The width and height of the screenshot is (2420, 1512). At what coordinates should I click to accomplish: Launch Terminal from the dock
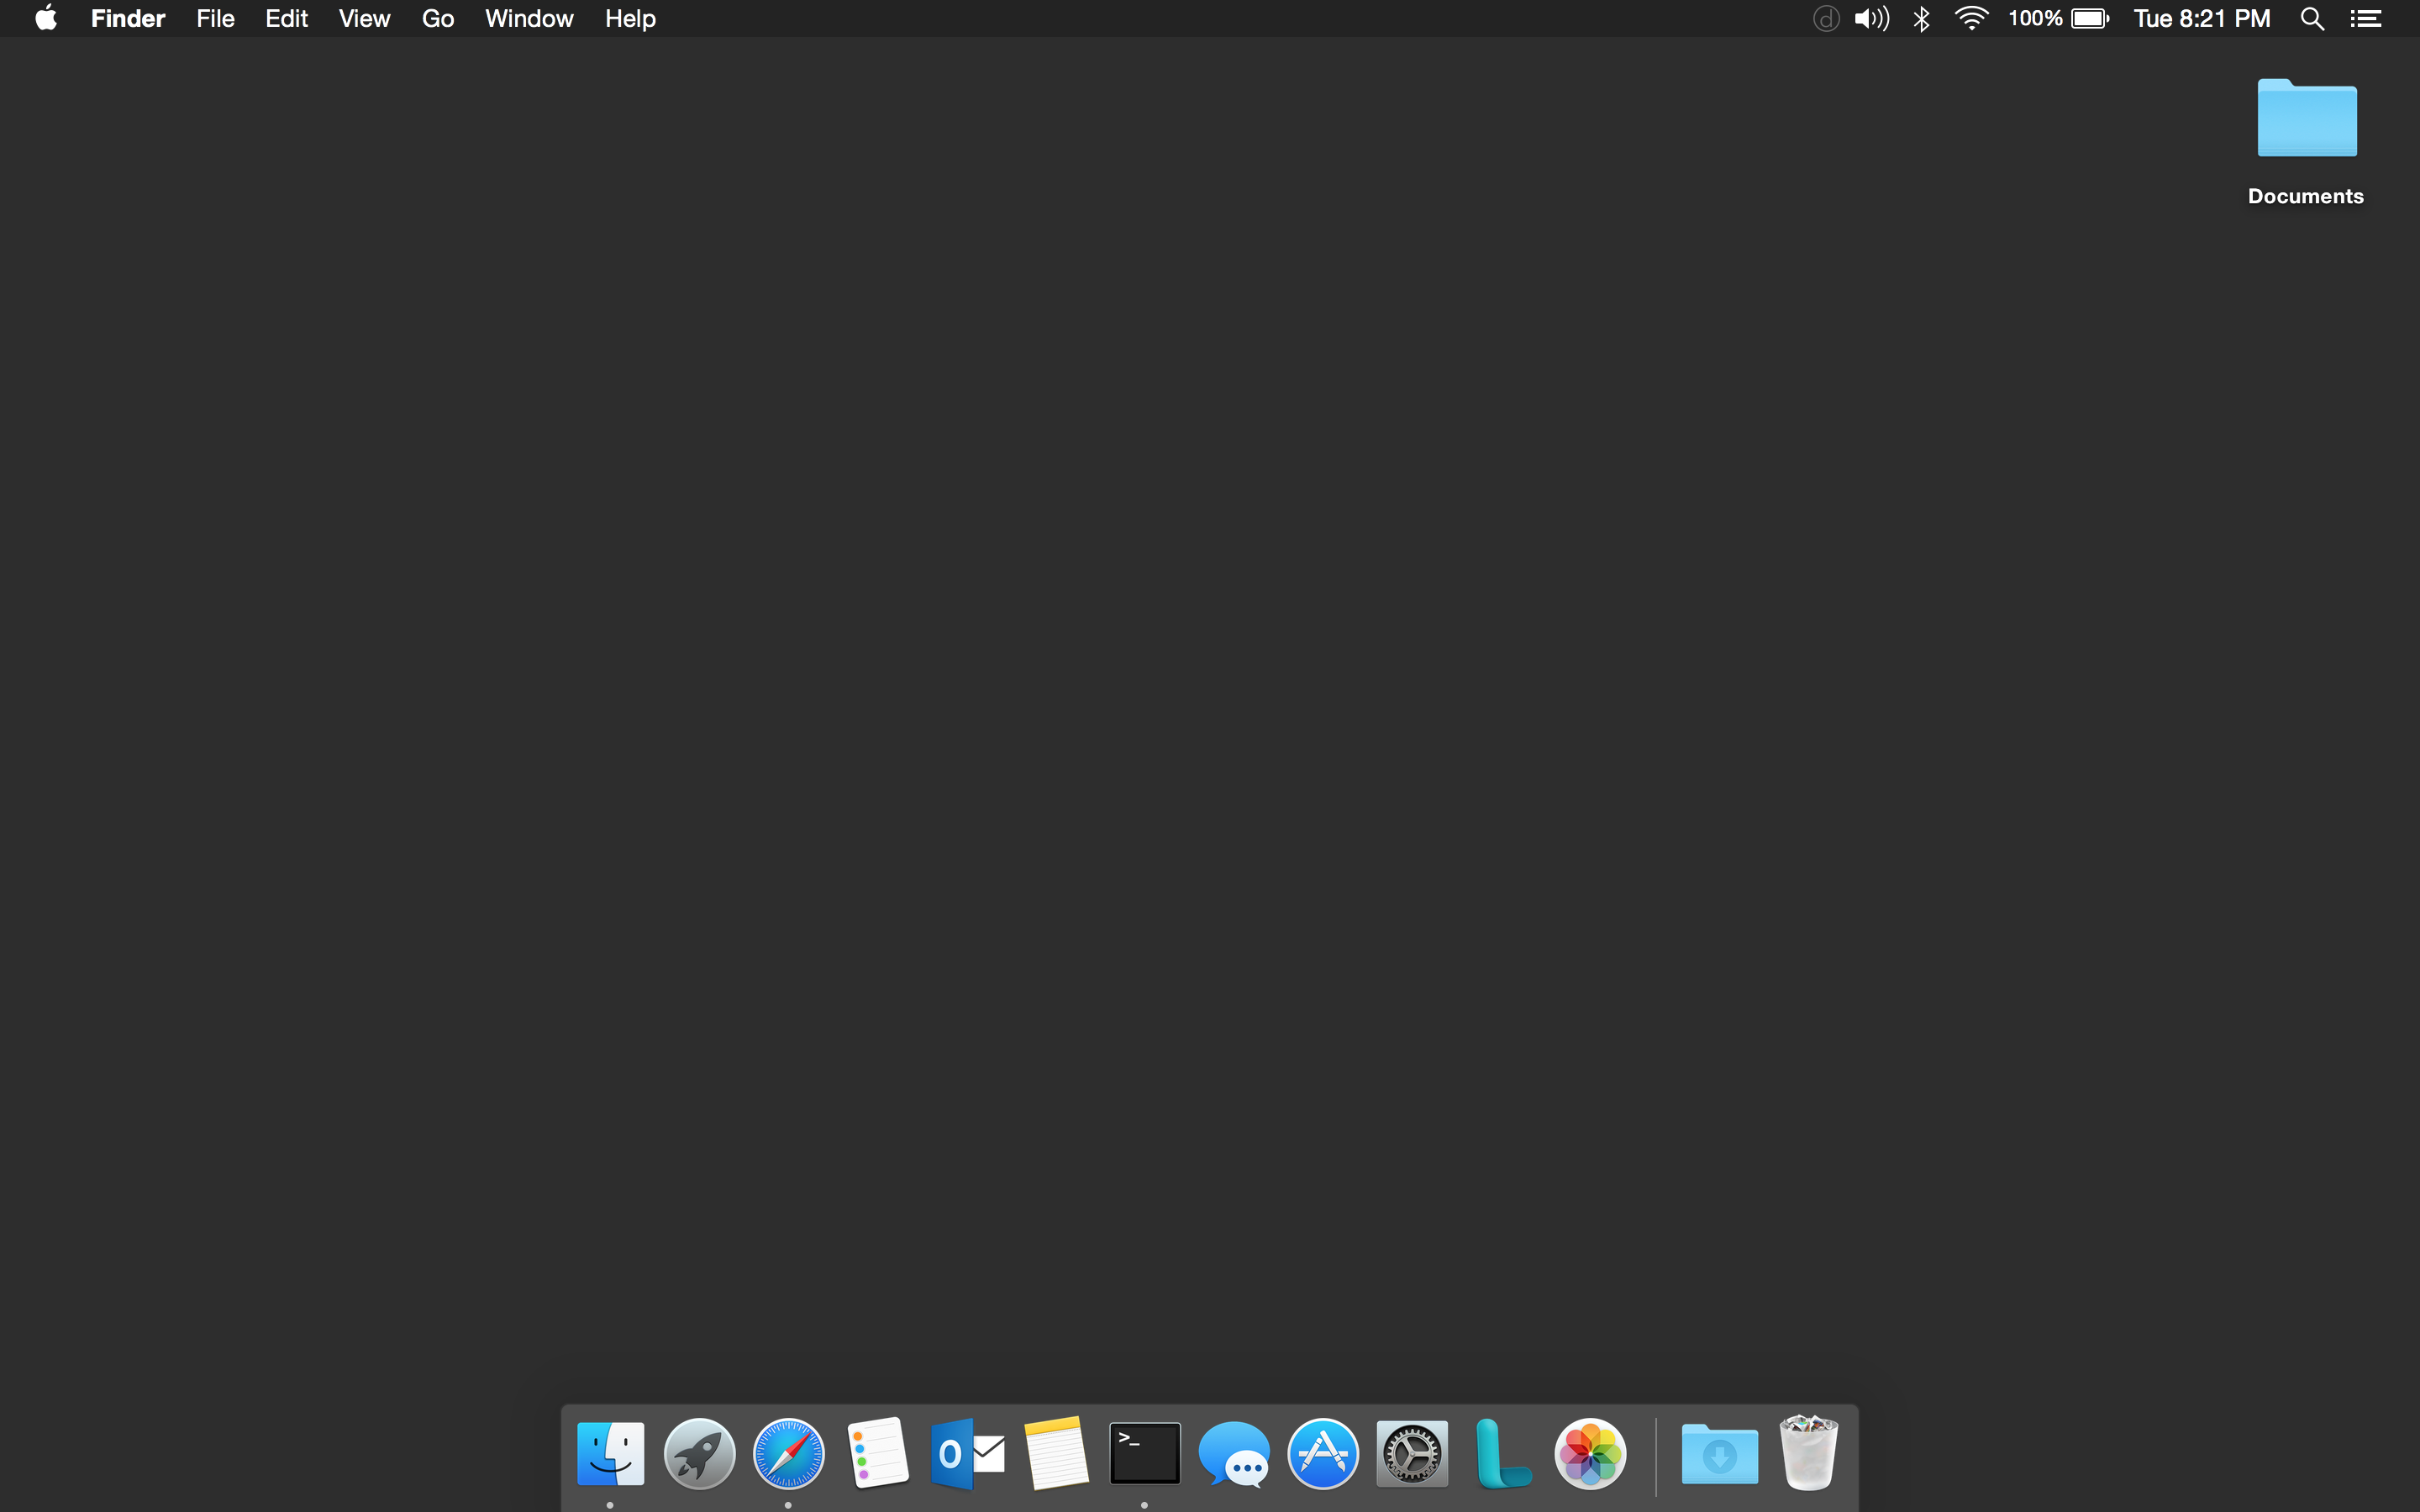1144,1453
